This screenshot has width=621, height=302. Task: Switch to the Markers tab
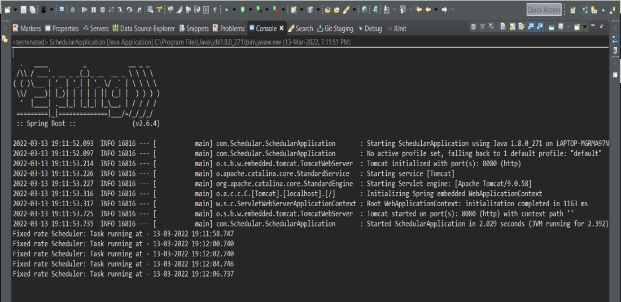tap(27, 29)
